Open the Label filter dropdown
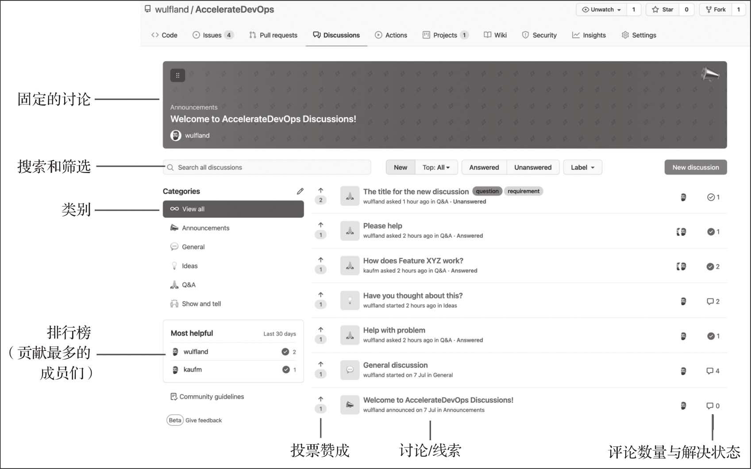Viewport: 751px width, 469px height. [x=582, y=168]
